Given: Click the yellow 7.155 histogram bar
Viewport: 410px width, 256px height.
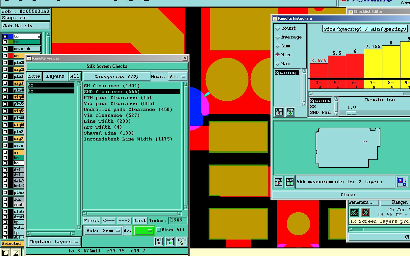Looking at the screenshot, I should pyautogui.click(x=373, y=64).
